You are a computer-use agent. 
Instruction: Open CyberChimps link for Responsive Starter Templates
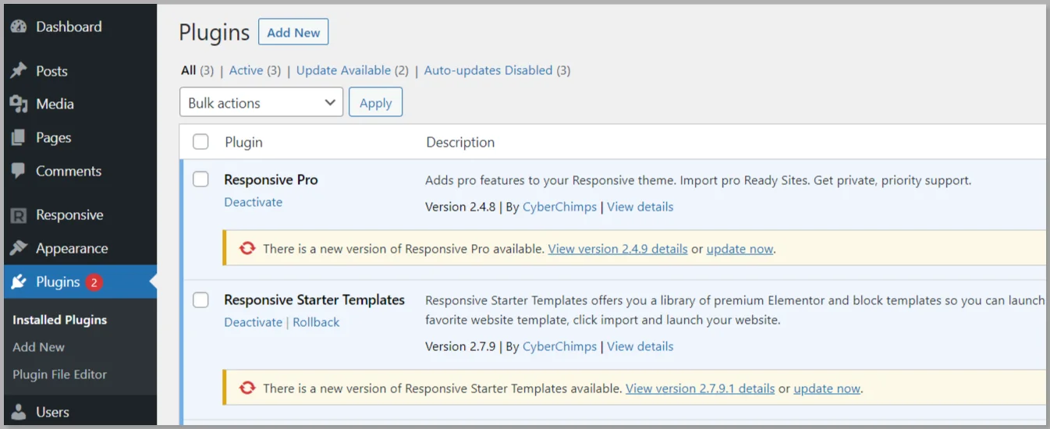click(x=559, y=346)
